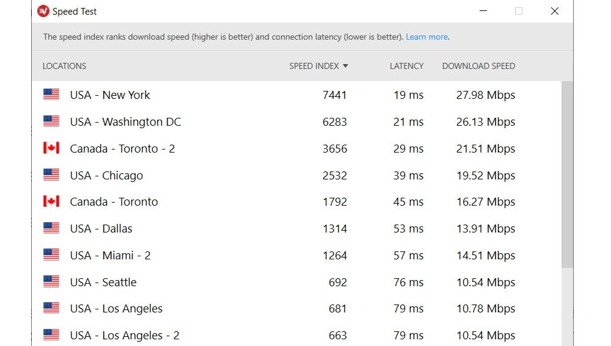
Task: Select the USA - New York location
Action: tap(110, 95)
